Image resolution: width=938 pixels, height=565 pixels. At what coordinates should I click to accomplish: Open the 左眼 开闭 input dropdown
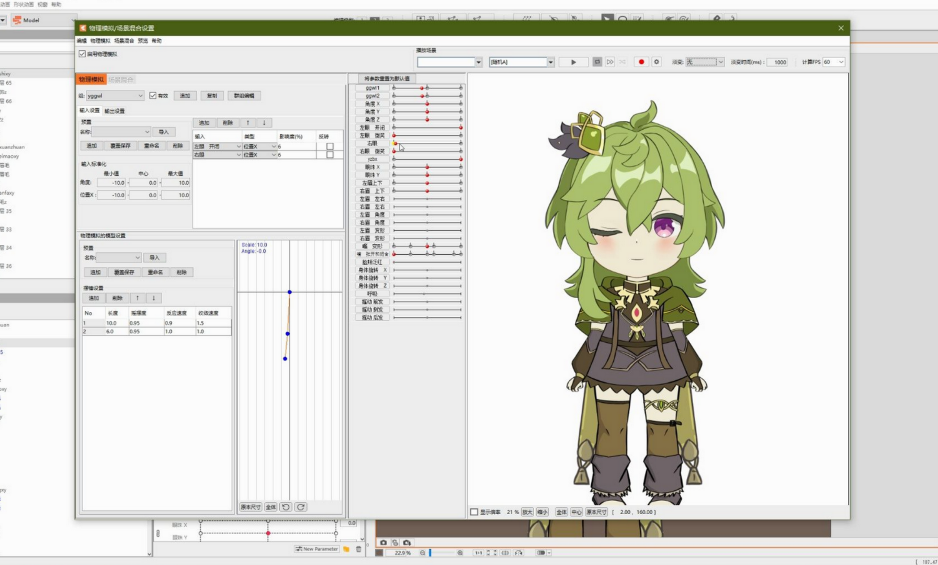click(x=217, y=146)
